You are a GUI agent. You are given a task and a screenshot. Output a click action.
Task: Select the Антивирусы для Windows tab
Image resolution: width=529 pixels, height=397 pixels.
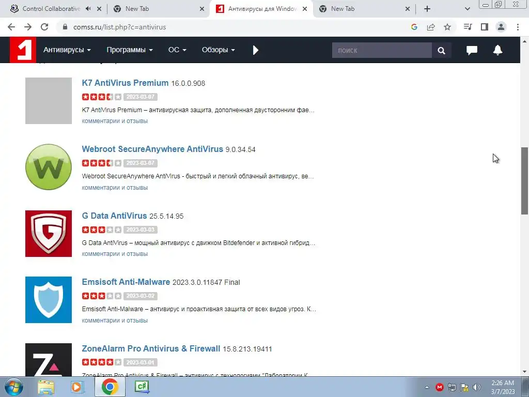pos(261,9)
